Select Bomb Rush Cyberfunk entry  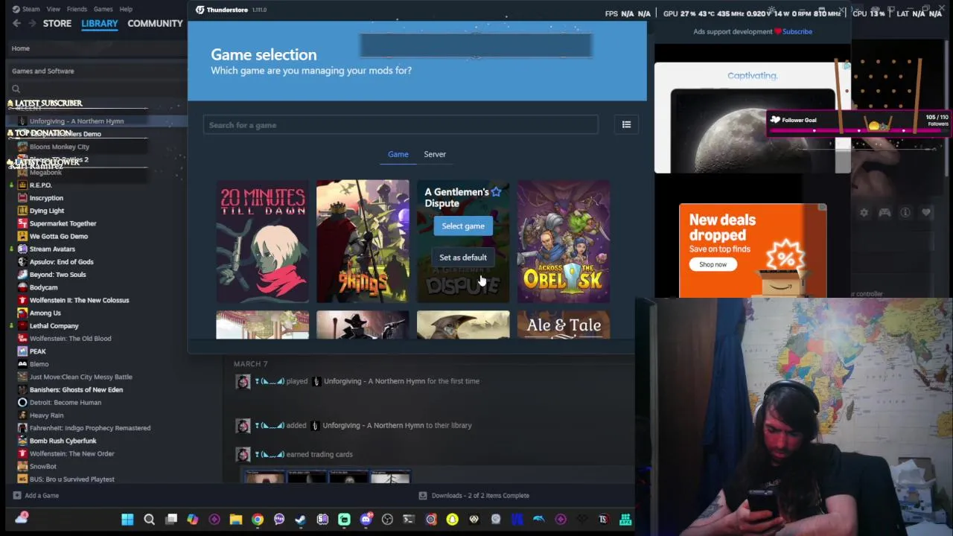[x=63, y=441]
